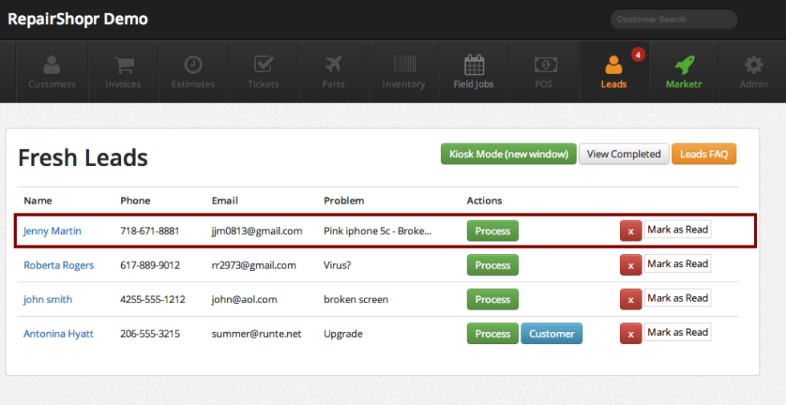786x405 pixels.
Task: Open the Customers section icon
Action: coord(52,65)
